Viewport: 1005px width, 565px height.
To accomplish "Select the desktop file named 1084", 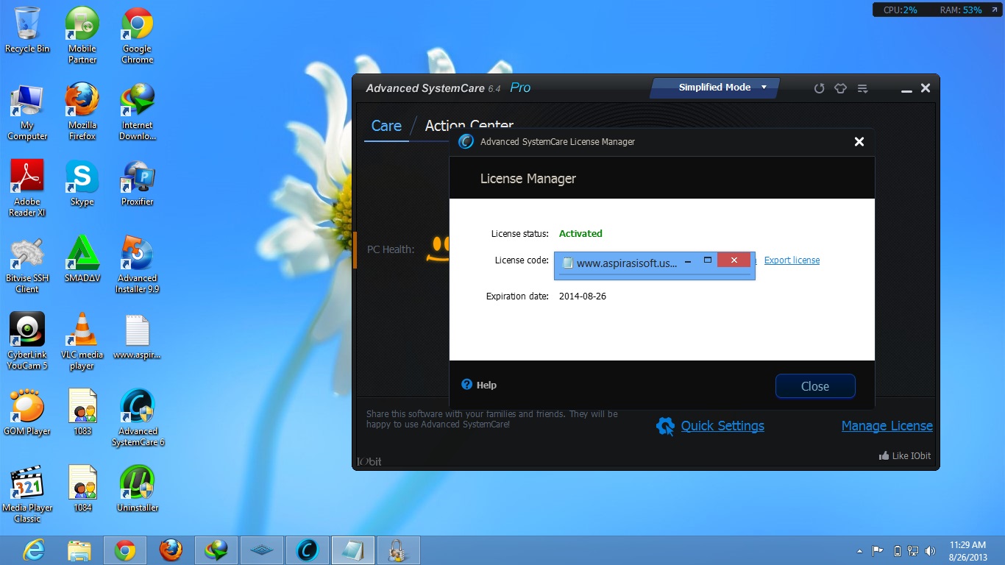I will (x=82, y=489).
